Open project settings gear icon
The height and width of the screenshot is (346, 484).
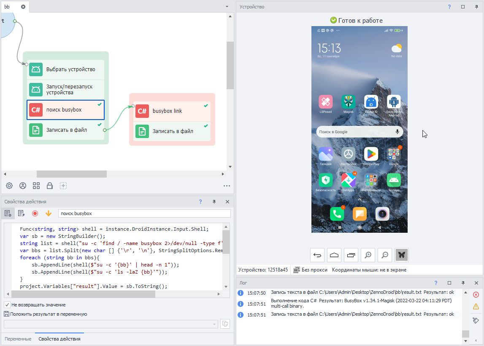9,186
